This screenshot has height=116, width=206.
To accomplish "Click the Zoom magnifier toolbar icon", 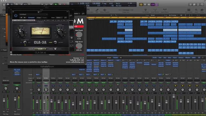I will tap(196, 10).
